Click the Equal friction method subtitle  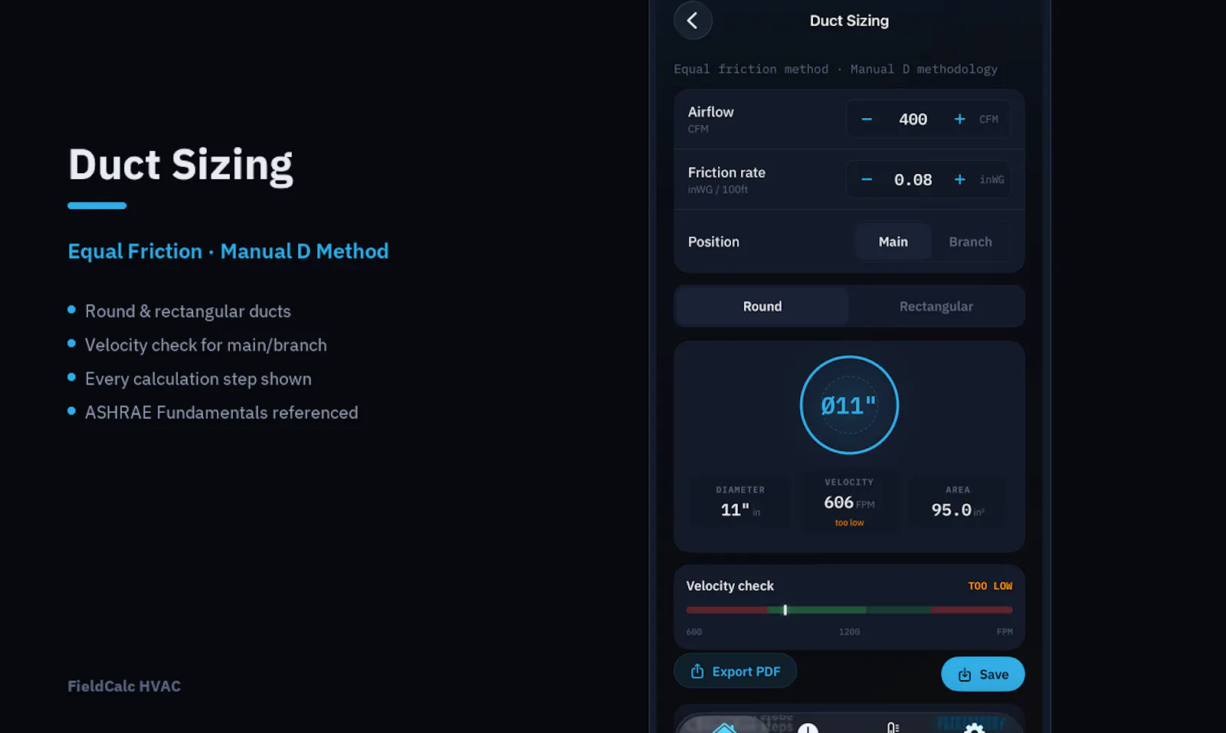pos(835,69)
